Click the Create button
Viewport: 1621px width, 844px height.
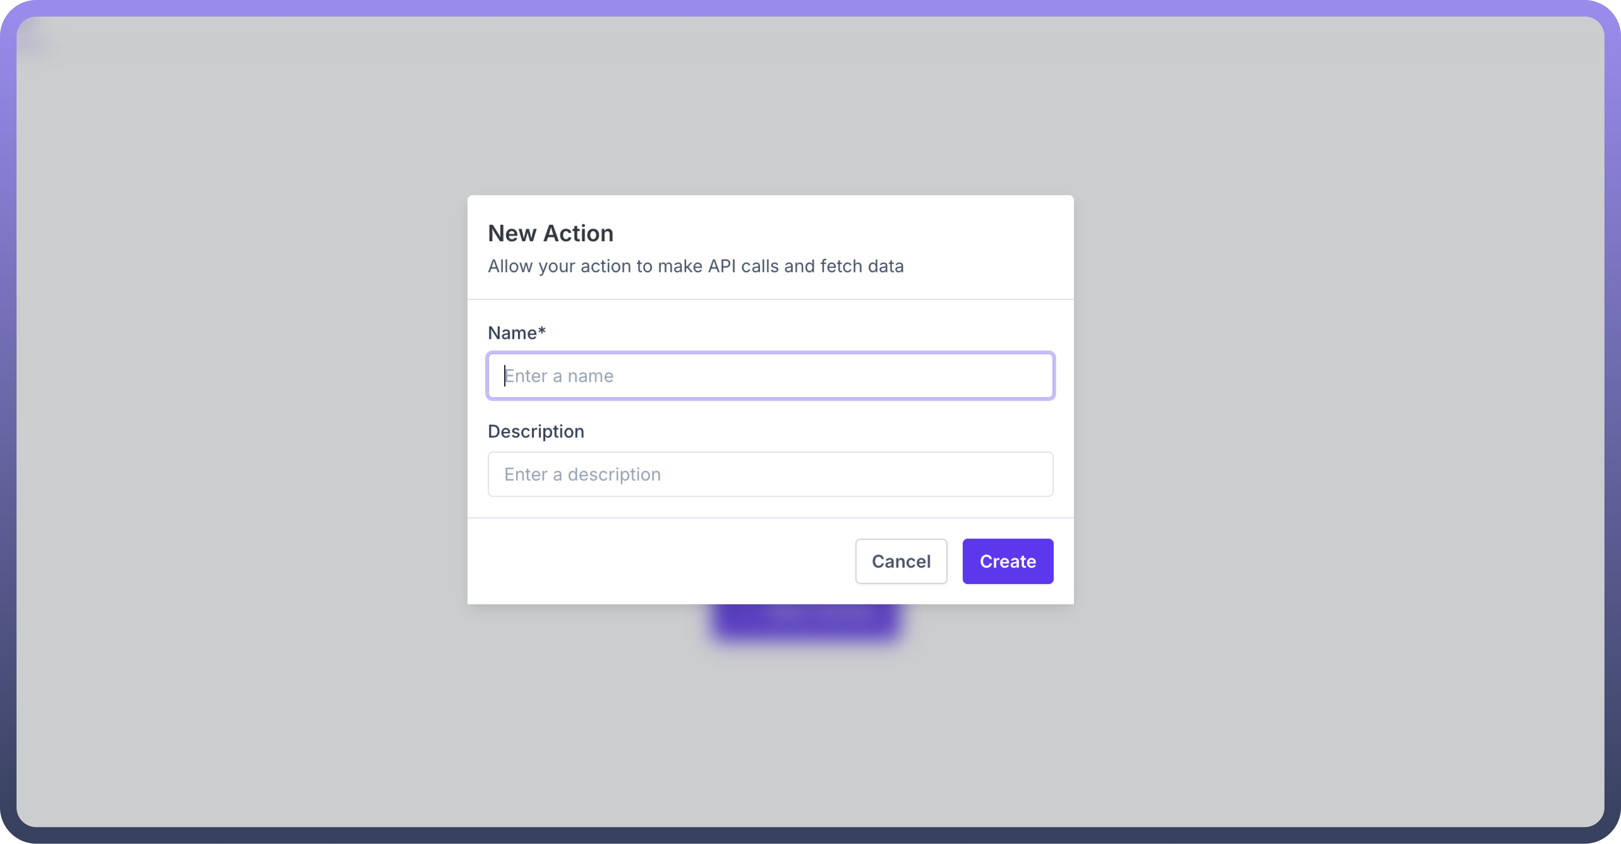click(1007, 561)
